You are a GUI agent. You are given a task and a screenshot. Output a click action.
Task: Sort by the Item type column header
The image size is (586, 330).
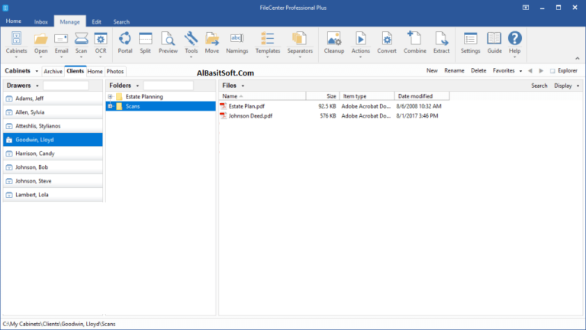[x=367, y=96]
